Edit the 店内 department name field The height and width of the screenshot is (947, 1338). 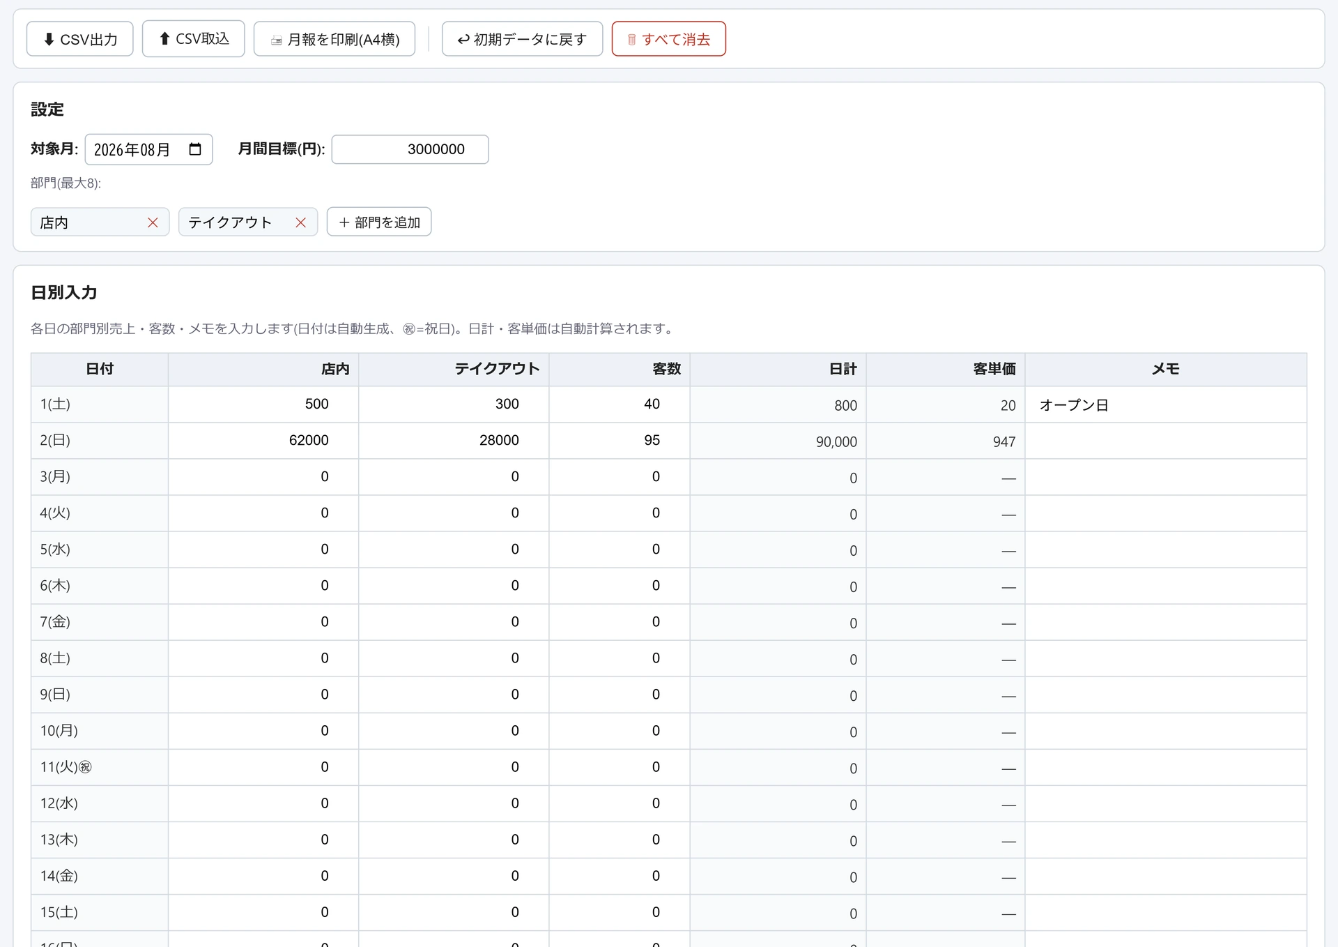tap(87, 222)
